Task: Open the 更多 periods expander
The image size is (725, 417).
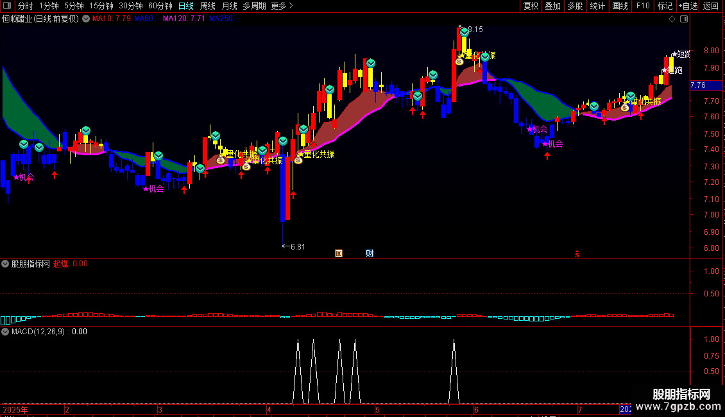Action: coord(282,6)
